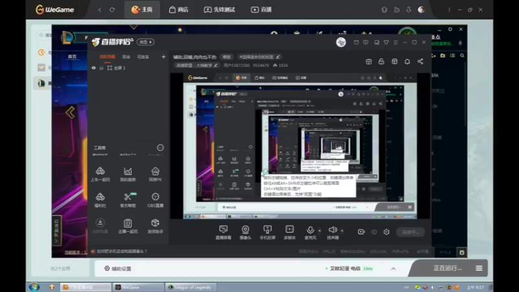
Task: Select the 双击 scene tab
Action: coord(126,57)
